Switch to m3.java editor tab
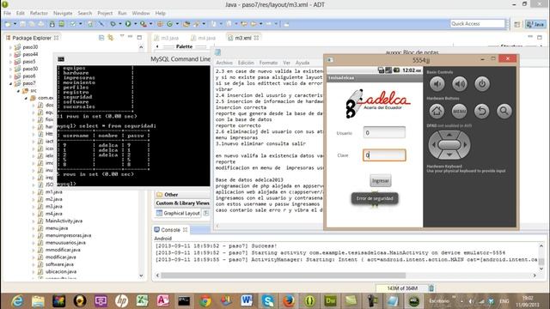Screen dimensions: 550x309 point(167,38)
